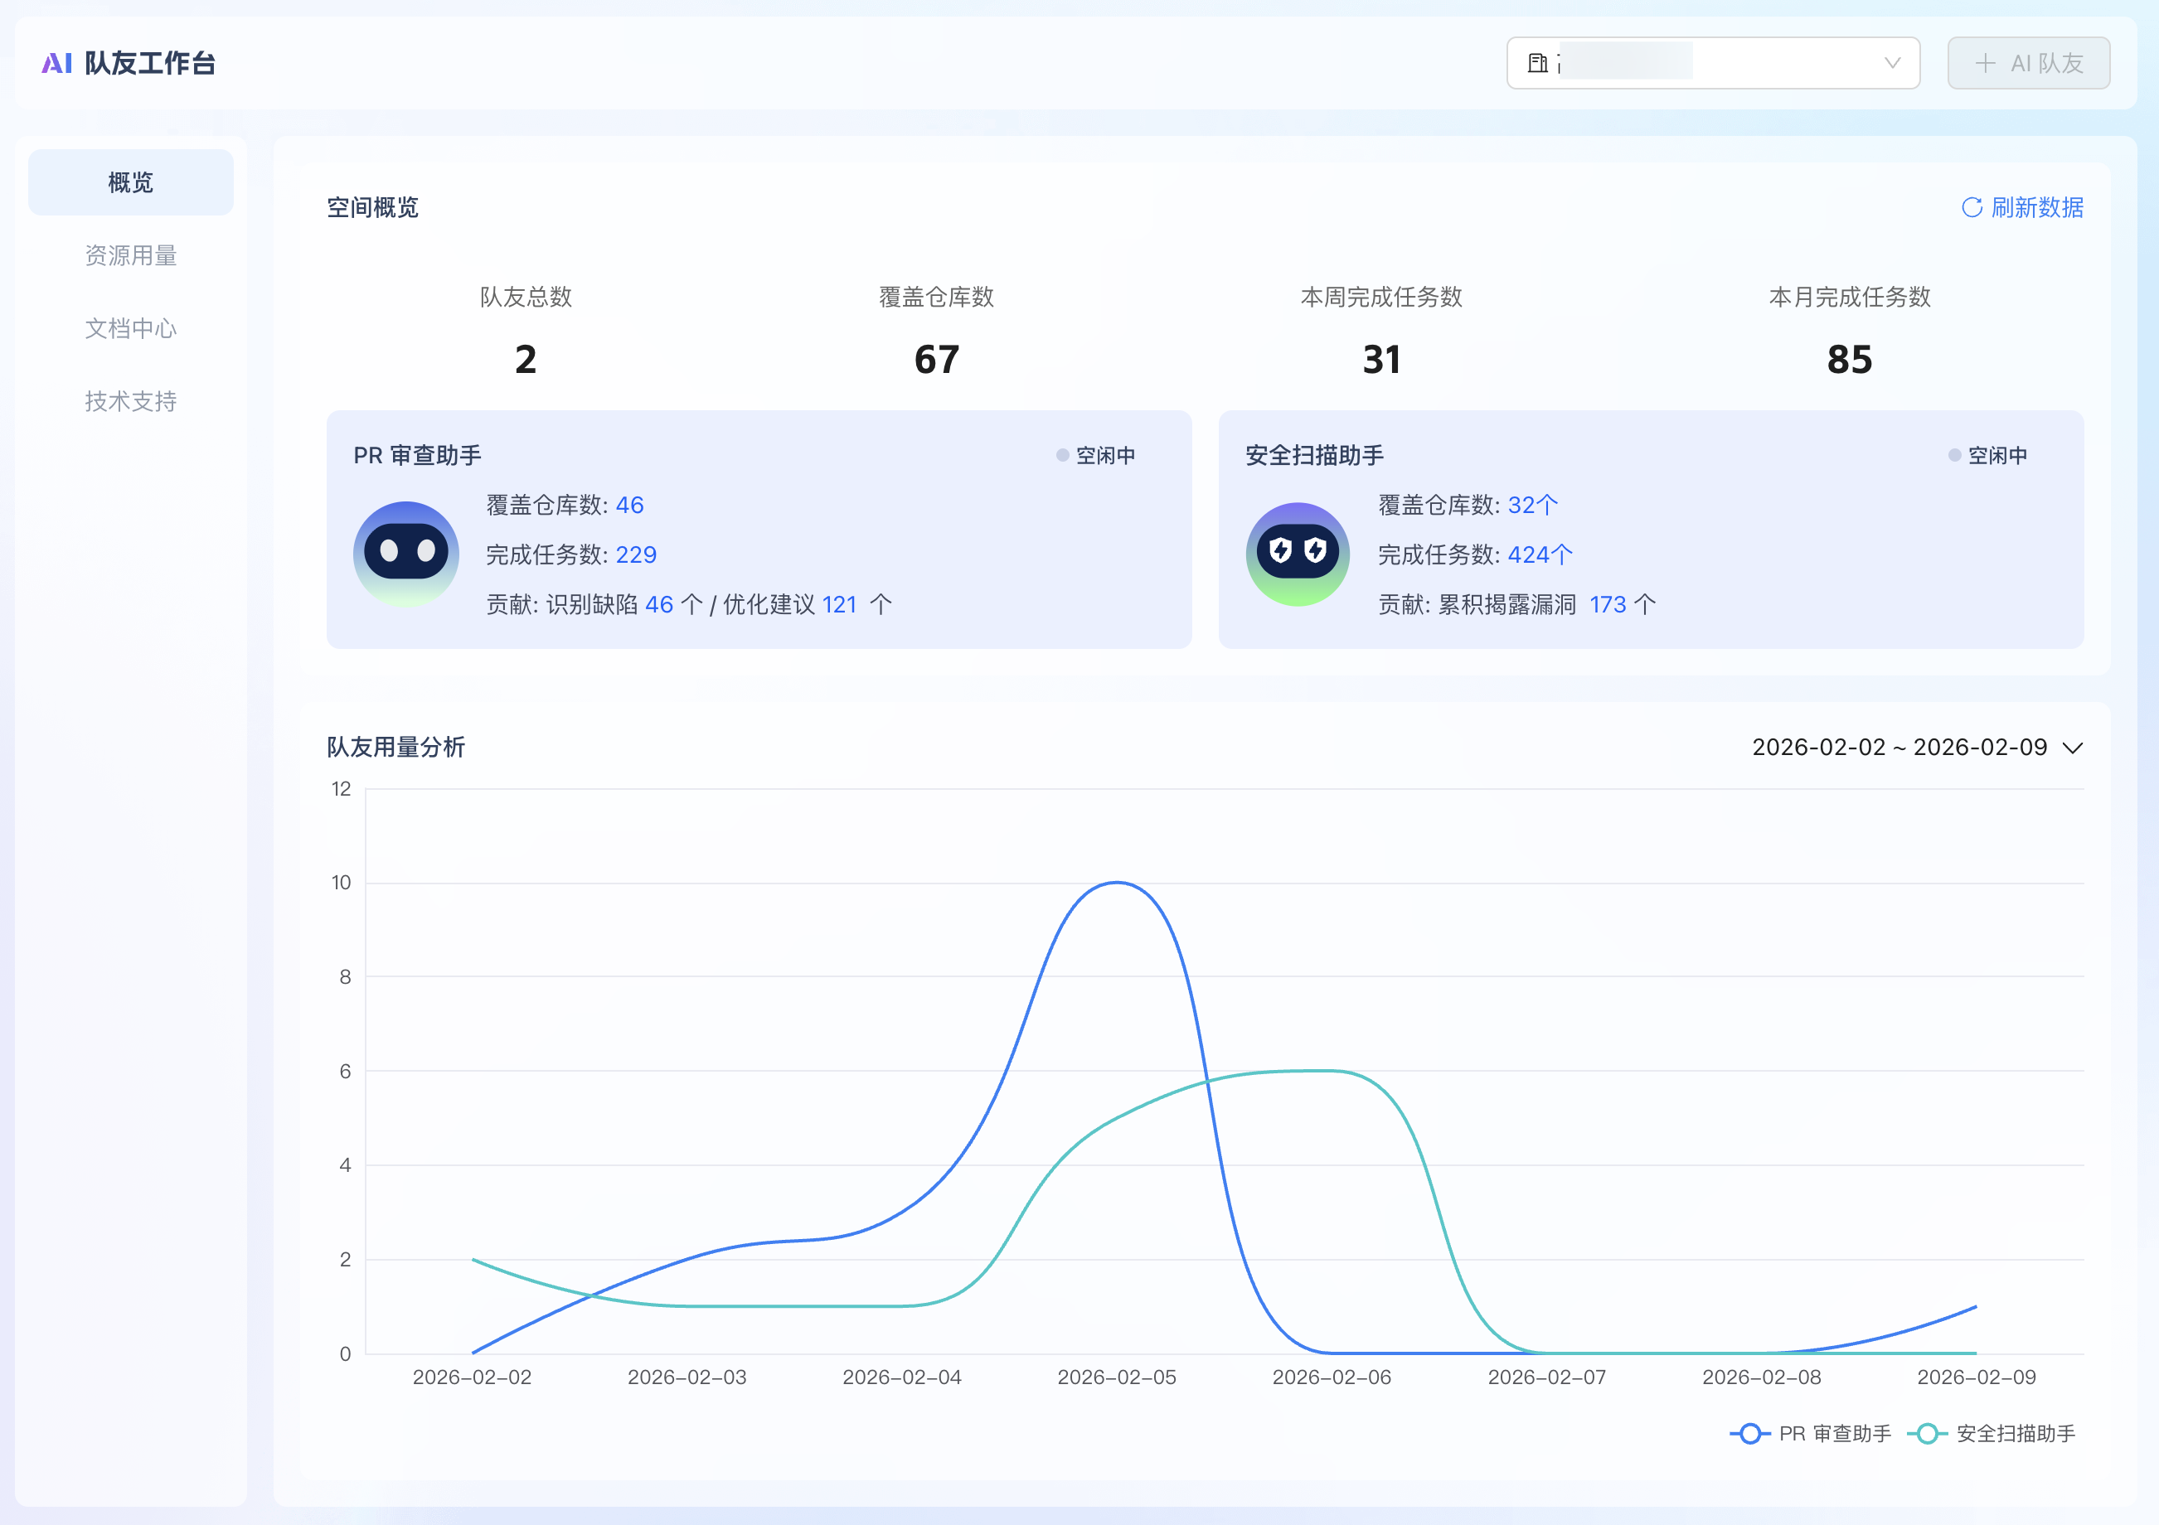The image size is (2159, 1525).
Task: Click the building icon in workspace selector
Action: tap(1537, 63)
